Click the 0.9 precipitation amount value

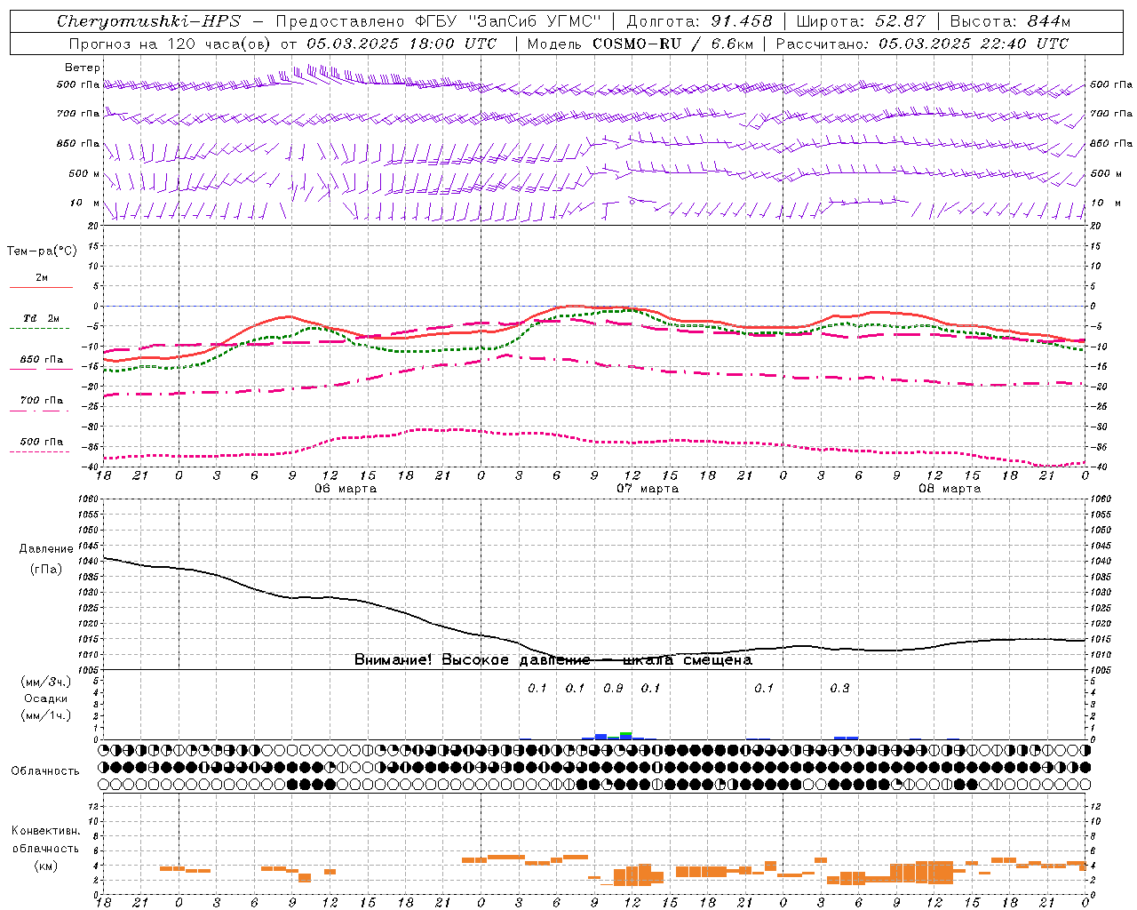[613, 689]
